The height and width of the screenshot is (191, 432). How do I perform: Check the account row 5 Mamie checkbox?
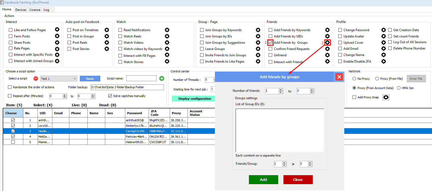click(13, 142)
